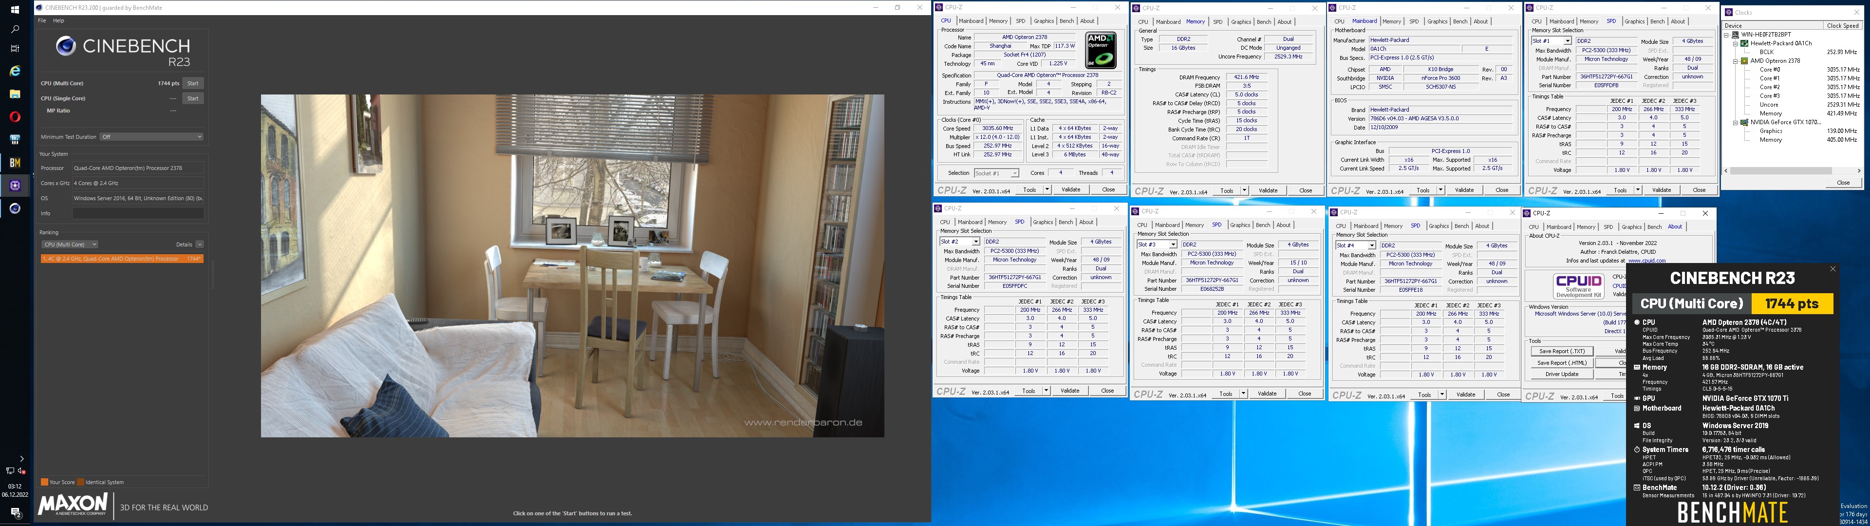1870x526 pixels.
Task: Switch to the purple CPU-Z taskbar icon
Action: point(15,185)
